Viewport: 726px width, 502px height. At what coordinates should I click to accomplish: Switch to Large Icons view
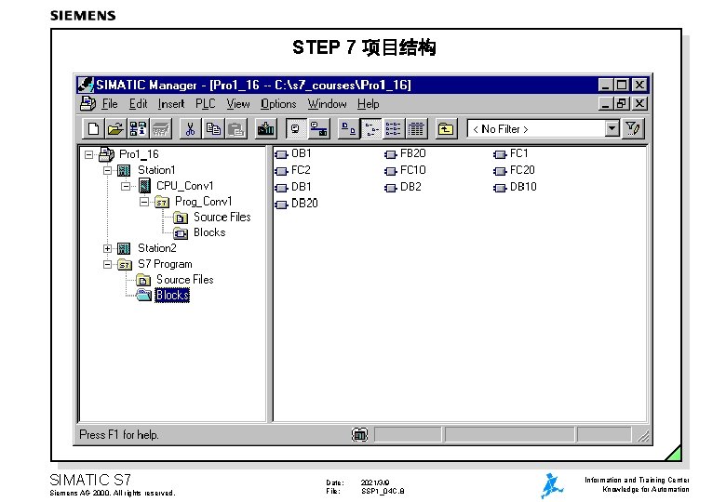(348, 128)
